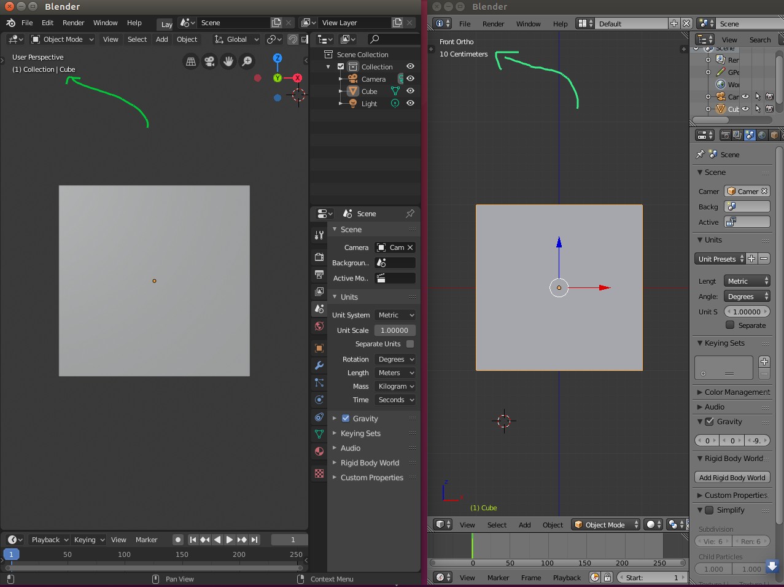The image size is (784, 587).
Task: Open the Texture properties checkerboard tab
Action: (319, 473)
